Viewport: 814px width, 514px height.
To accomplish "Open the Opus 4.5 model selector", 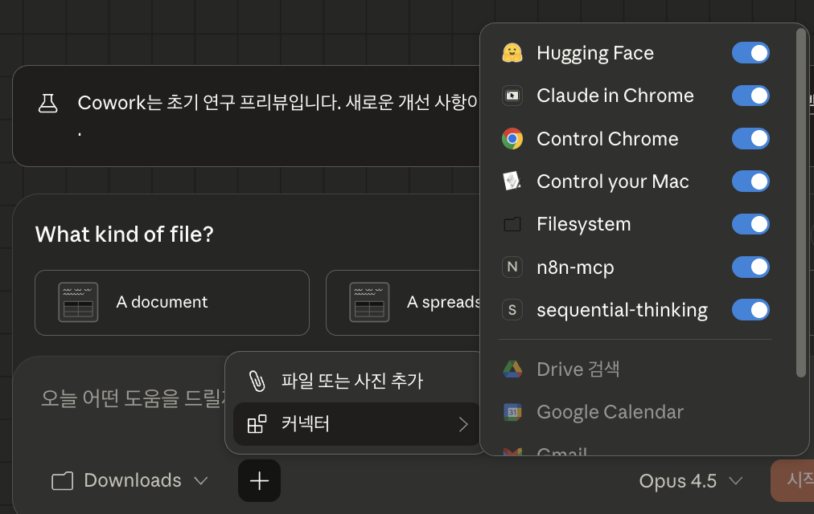I will 690,481.
